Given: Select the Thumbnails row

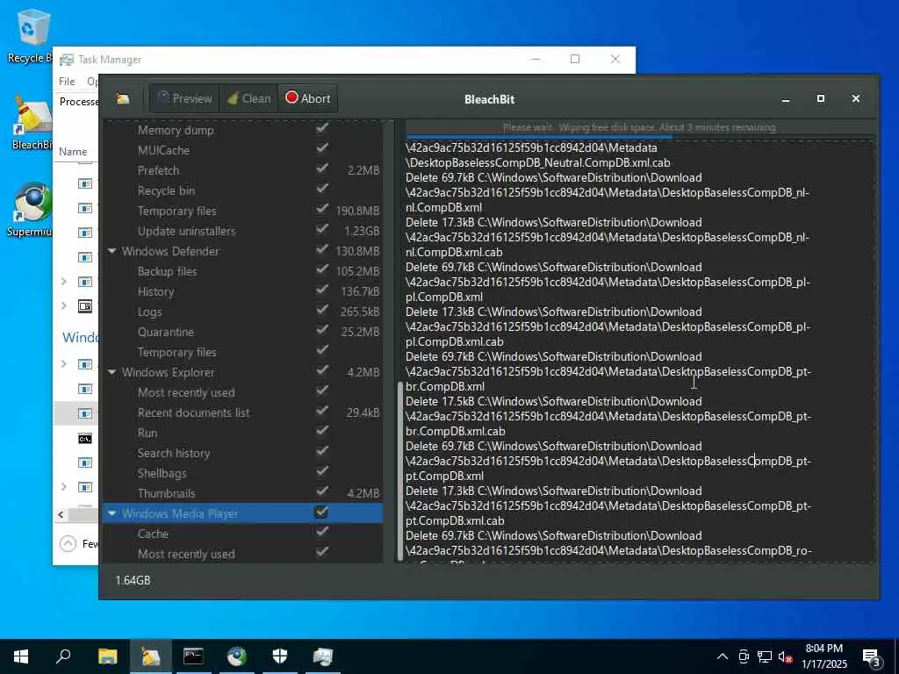Looking at the screenshot, I should (x=242, y=493).
